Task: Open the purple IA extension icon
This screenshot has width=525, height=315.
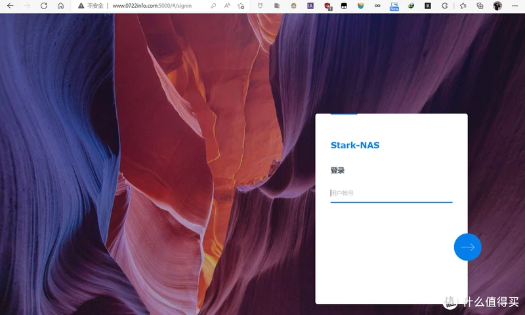Action: click(x=310, y=6)
